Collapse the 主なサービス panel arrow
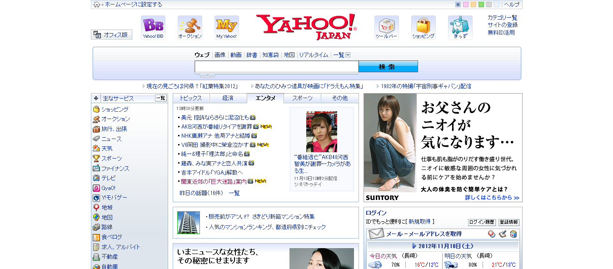Image resolution: width=613 pixels, height=269 pixels. 96,98
